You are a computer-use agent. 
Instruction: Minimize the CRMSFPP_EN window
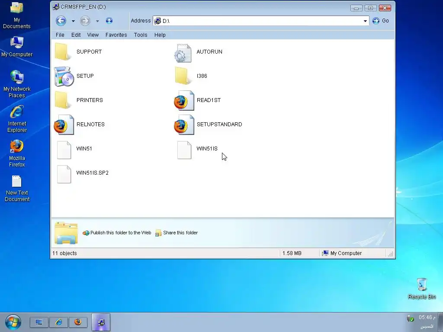[356, 8]
